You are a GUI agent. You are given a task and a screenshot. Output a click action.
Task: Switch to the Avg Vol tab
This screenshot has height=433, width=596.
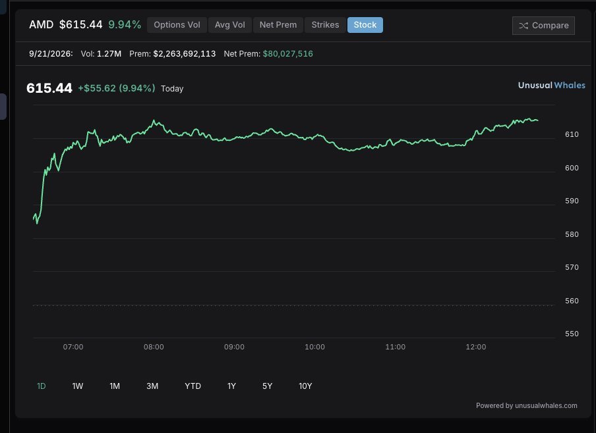pyautogui.click(x=229, y=25)
